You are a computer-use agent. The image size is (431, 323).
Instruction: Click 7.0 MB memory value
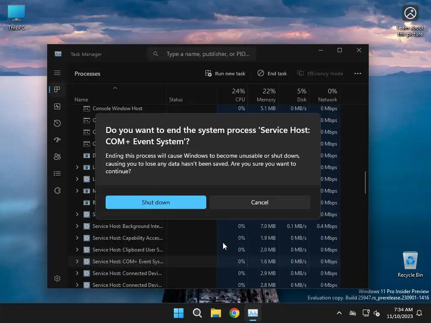point(268,226)
